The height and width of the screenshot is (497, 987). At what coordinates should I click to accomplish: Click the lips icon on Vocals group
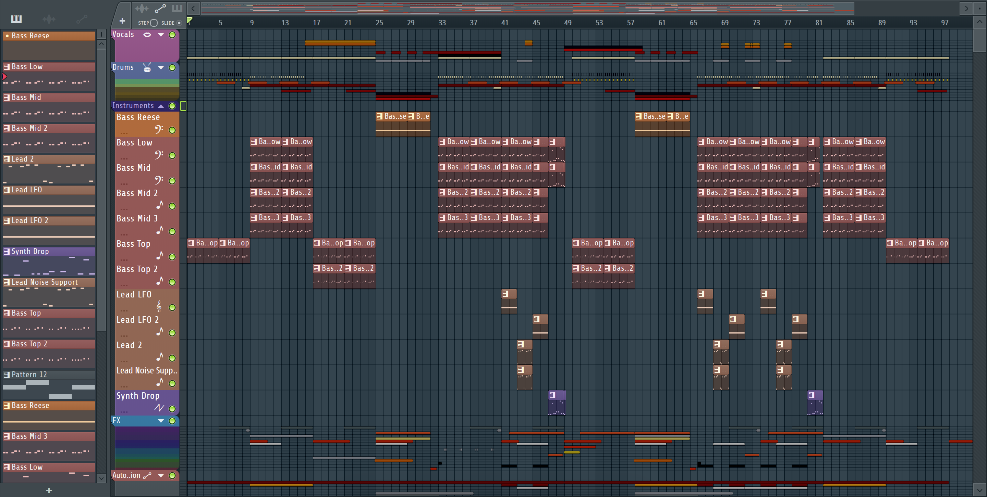click(147, 35)
